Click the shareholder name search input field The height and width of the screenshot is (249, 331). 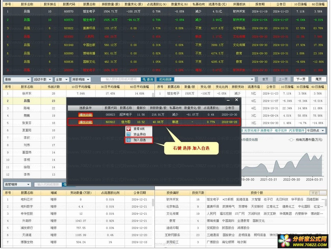(x=121, y=80)
